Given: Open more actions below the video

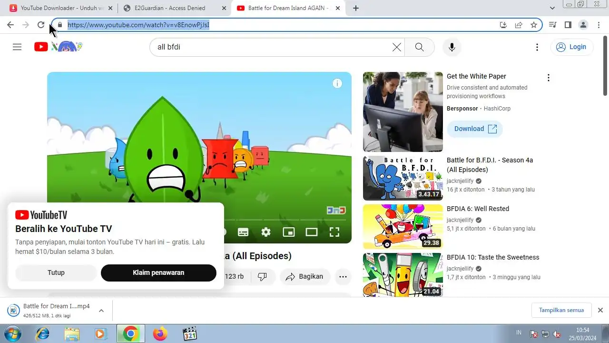Looking at the screenshot, I should 343,276.
